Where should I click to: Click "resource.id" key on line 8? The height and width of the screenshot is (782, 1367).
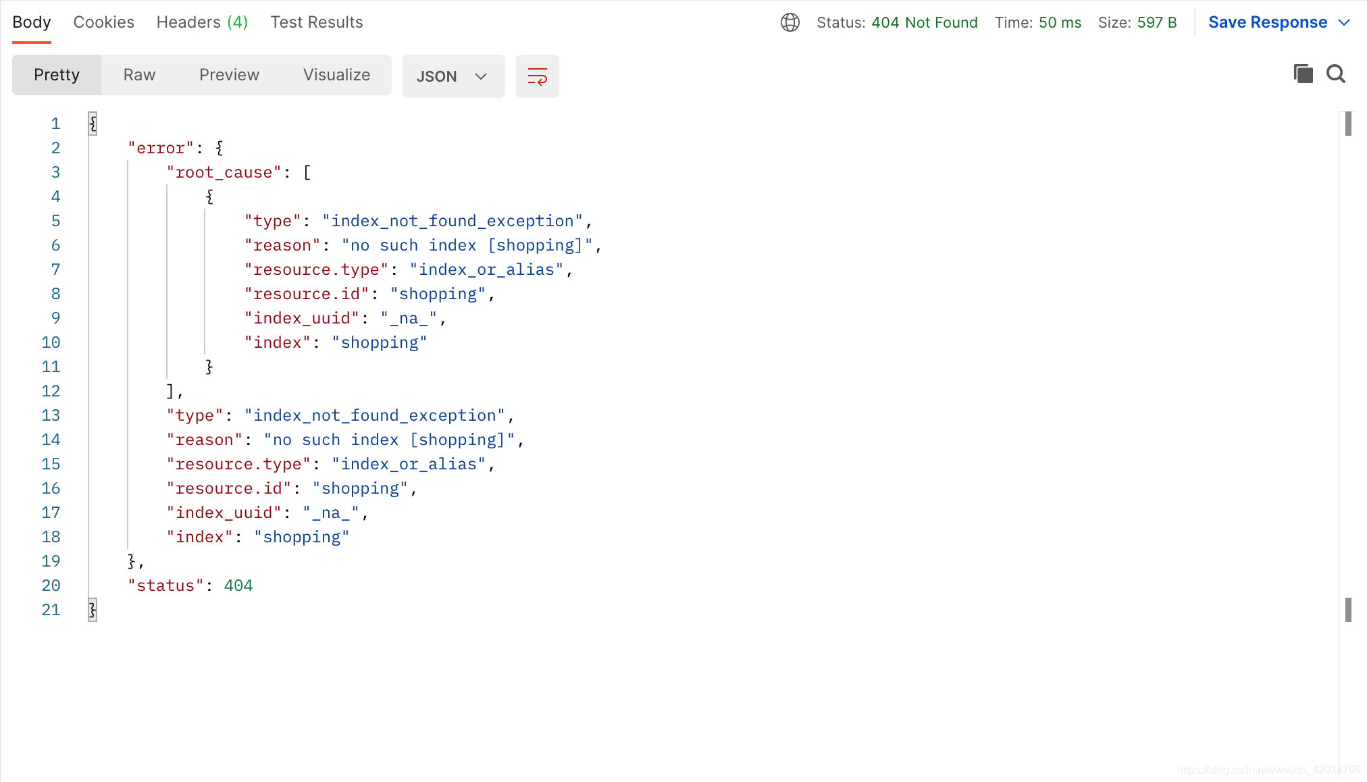pos(307,294)
